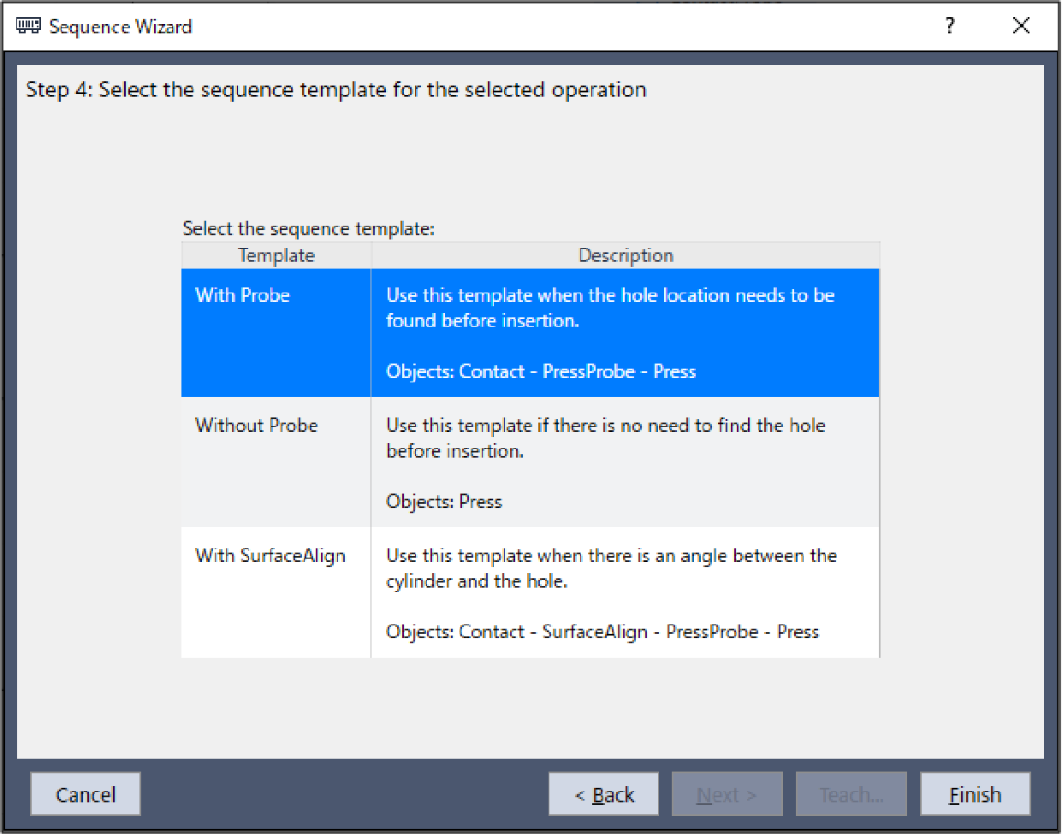
Task: Click the 'Objects: Press' line
Action: coord(444,501)
